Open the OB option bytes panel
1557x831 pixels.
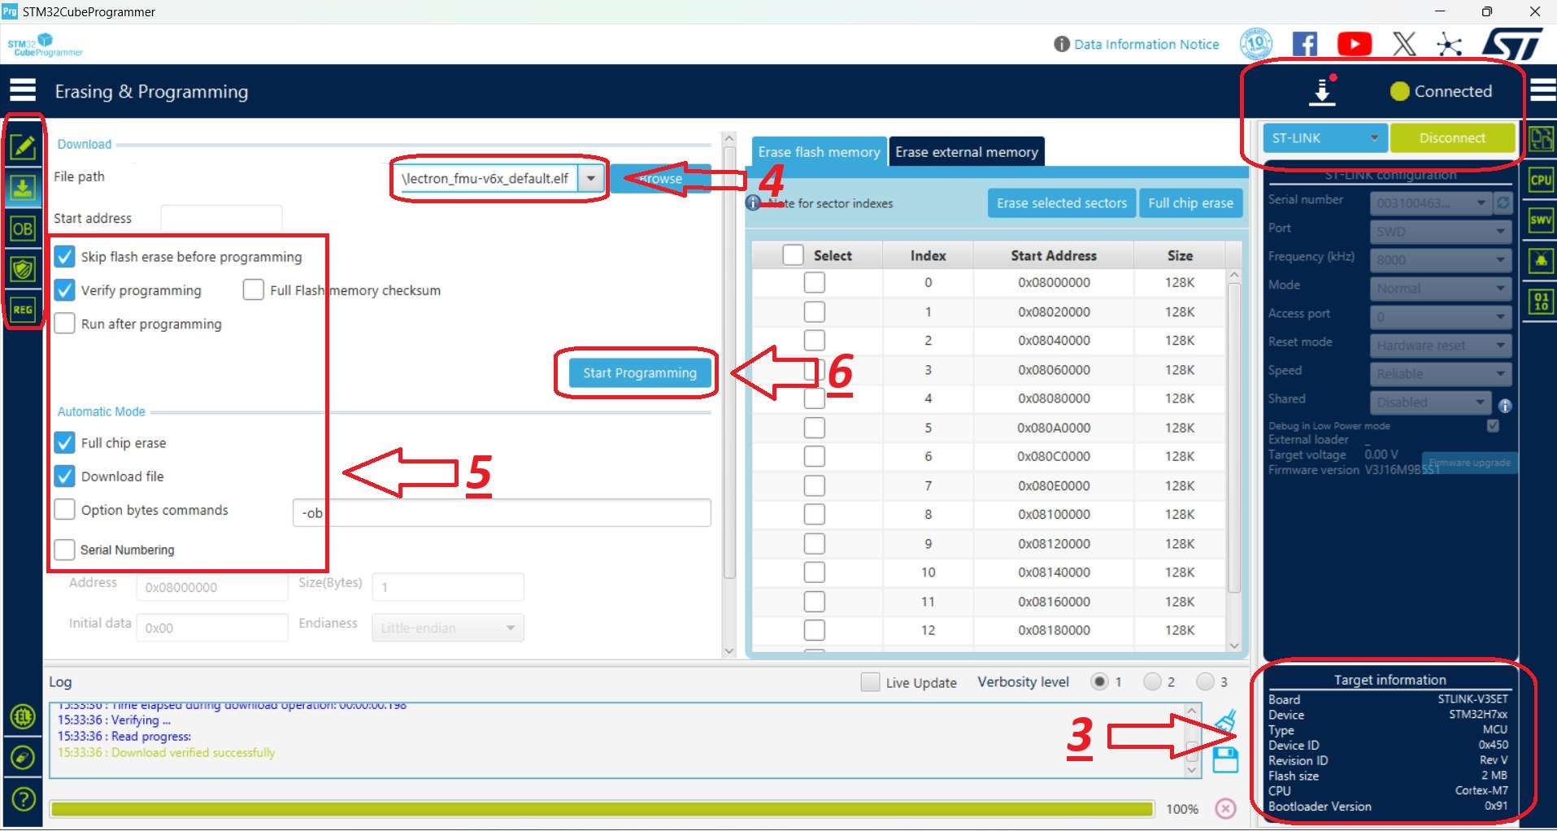[x=23, y=229]
